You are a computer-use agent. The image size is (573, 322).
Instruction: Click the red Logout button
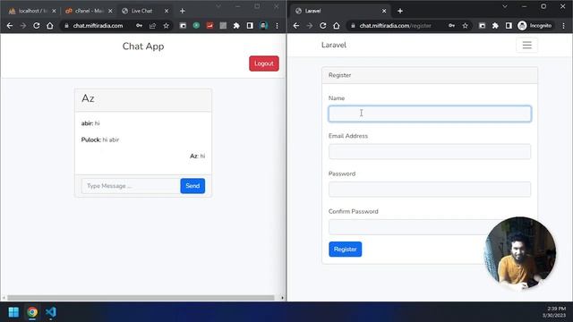point(264,64)
